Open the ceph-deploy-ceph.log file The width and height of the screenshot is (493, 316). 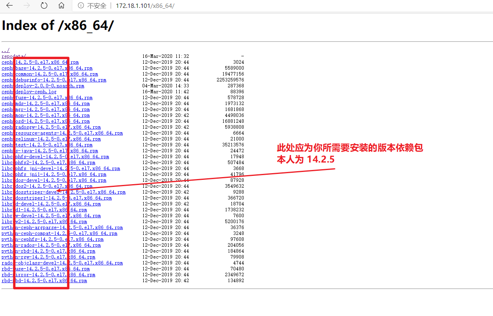coord(29,92)
